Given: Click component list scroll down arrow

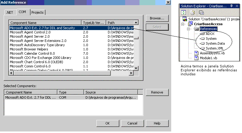Looking at the screenshot, I should 136,68.
